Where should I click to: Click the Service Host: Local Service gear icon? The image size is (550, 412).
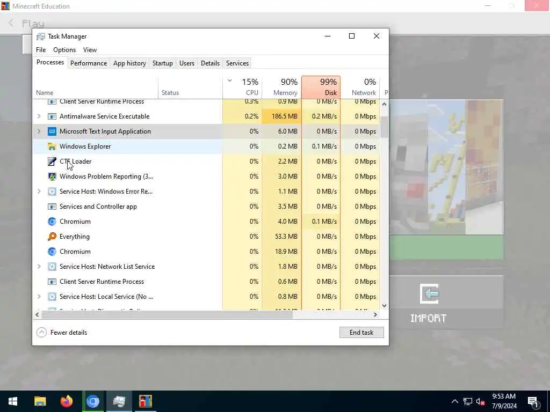(52, 297)
